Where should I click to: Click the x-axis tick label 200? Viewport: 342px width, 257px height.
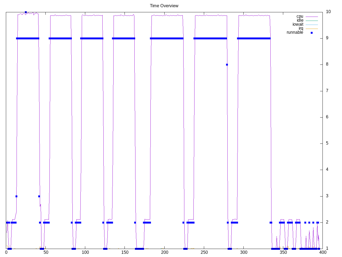click(165, 252)
